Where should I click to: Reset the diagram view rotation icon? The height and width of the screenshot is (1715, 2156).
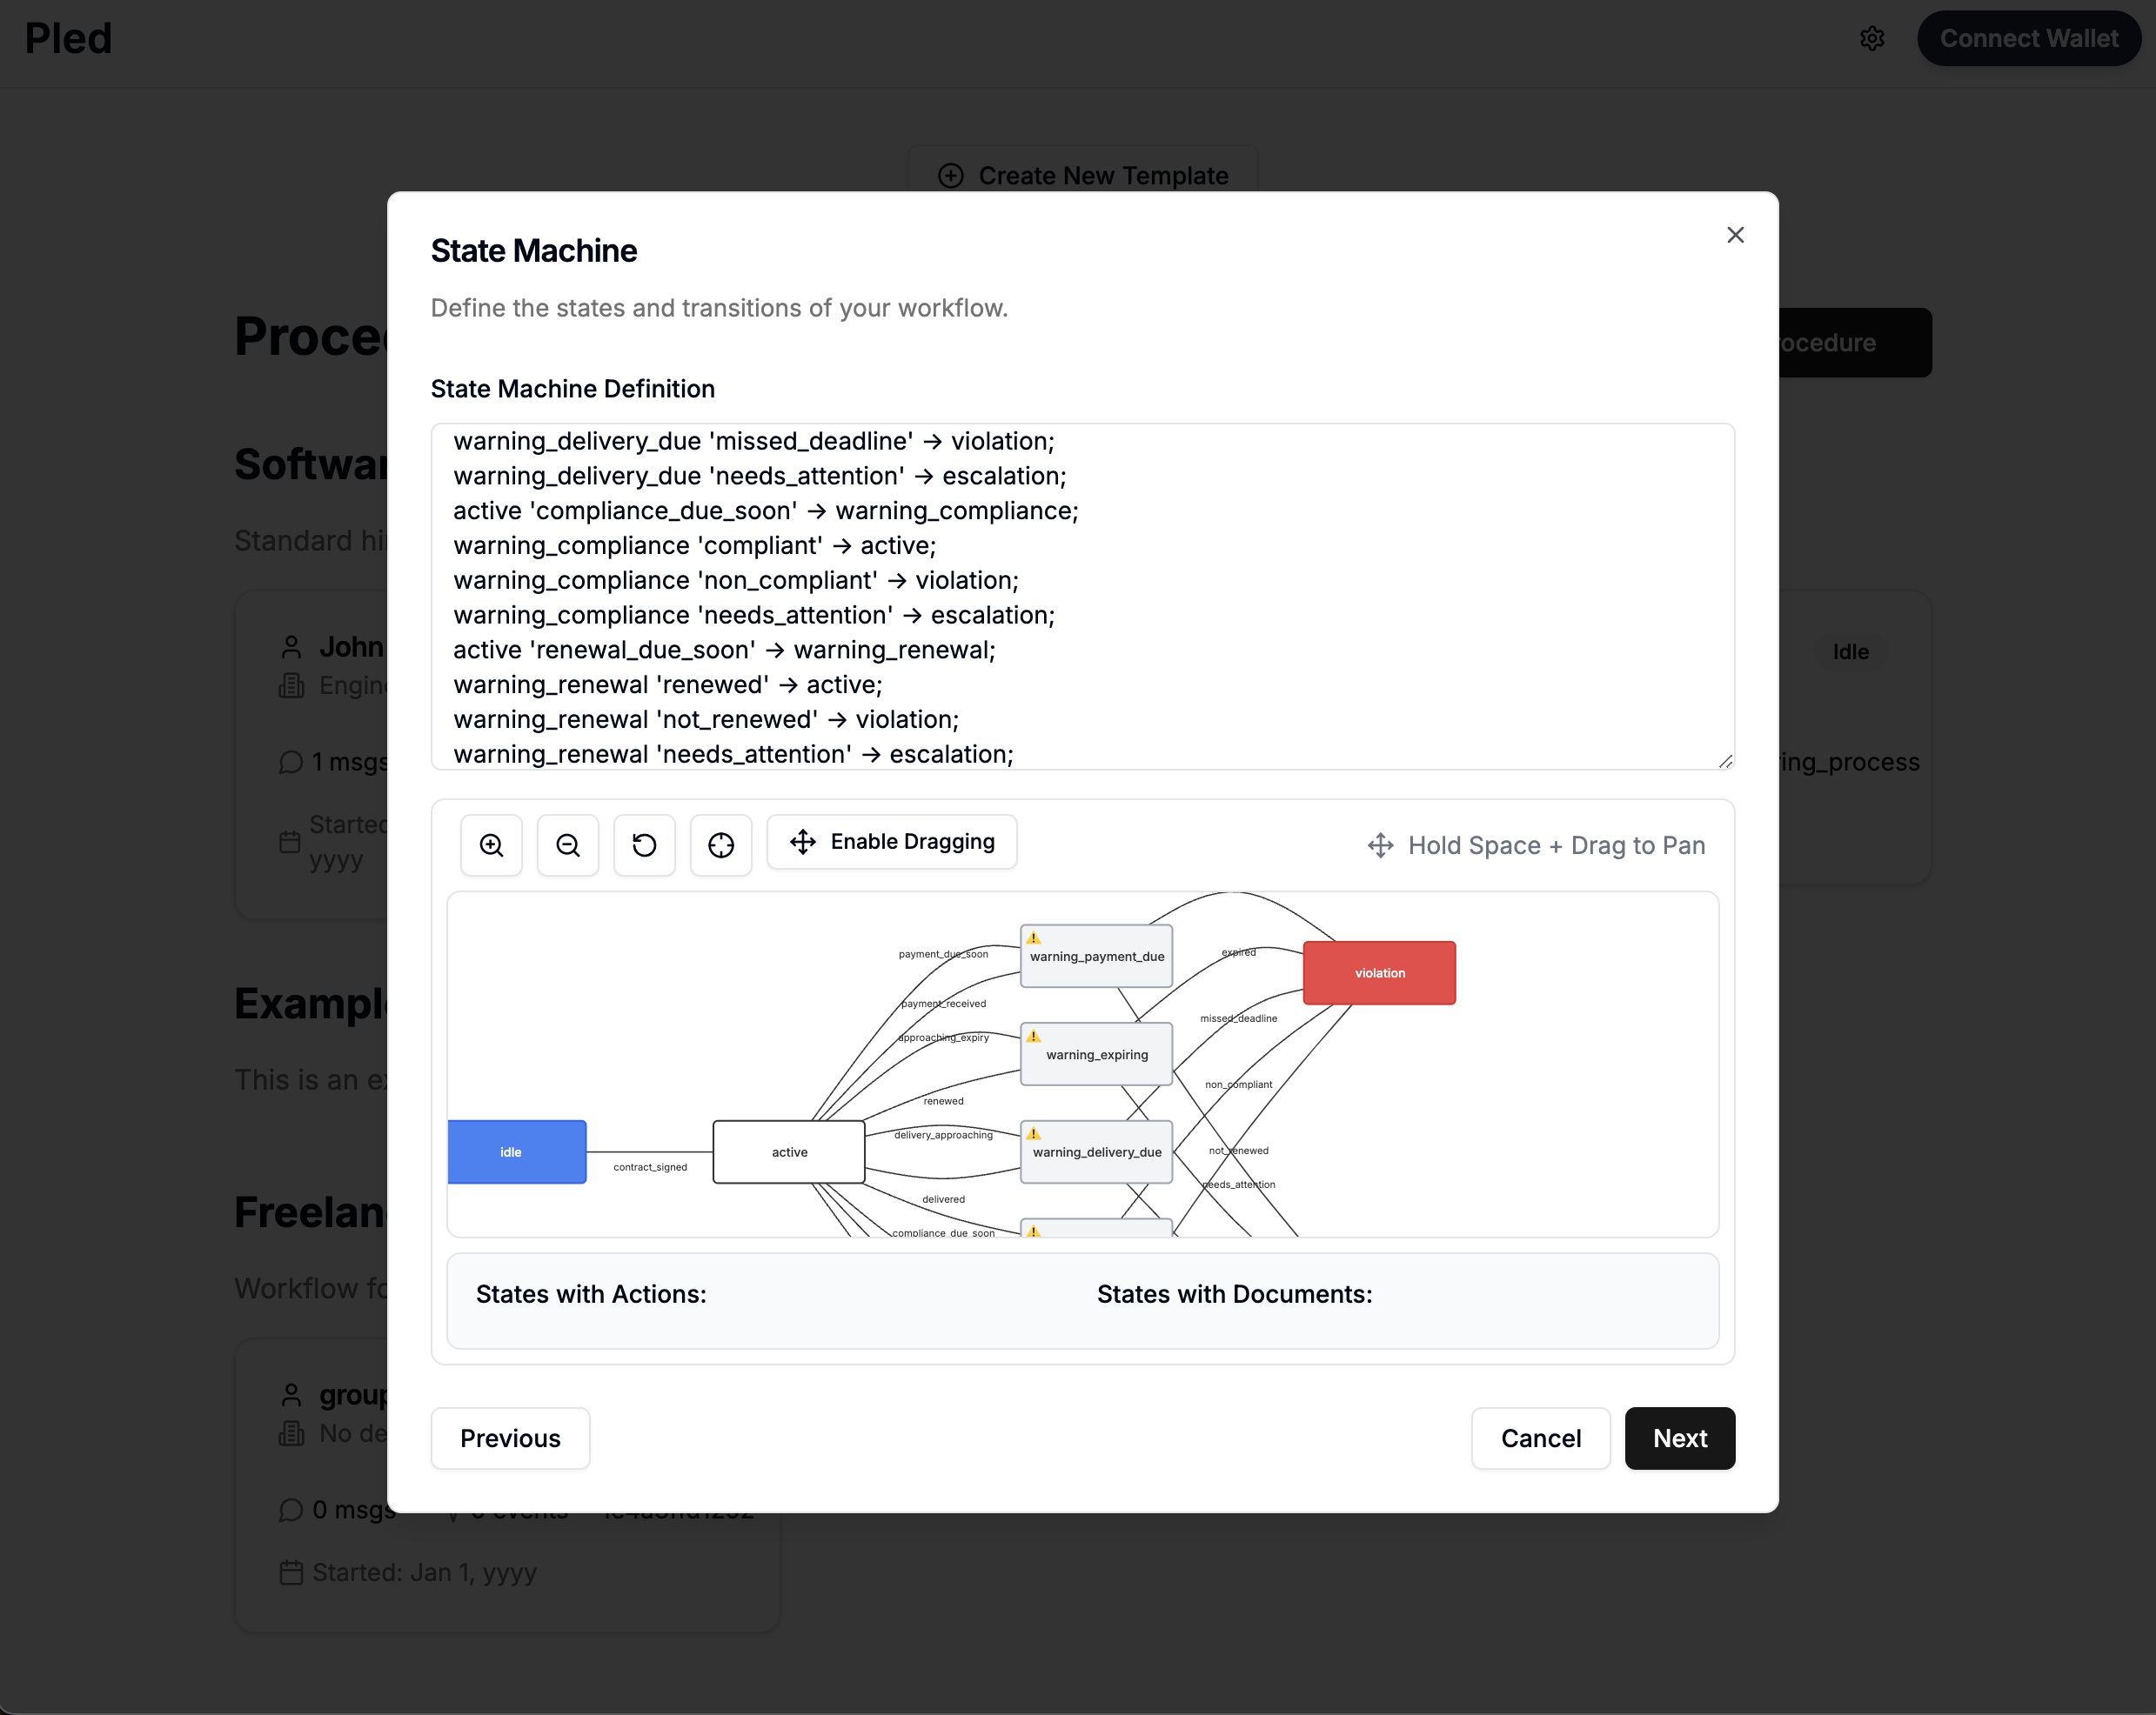[644, 845]
